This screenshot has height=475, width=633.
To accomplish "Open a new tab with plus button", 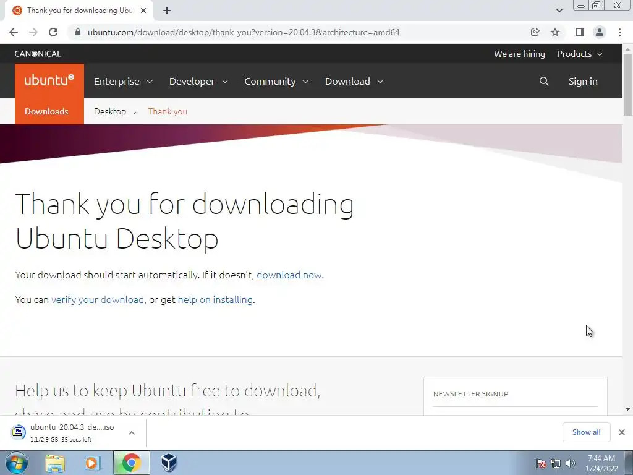I will 167,11.
